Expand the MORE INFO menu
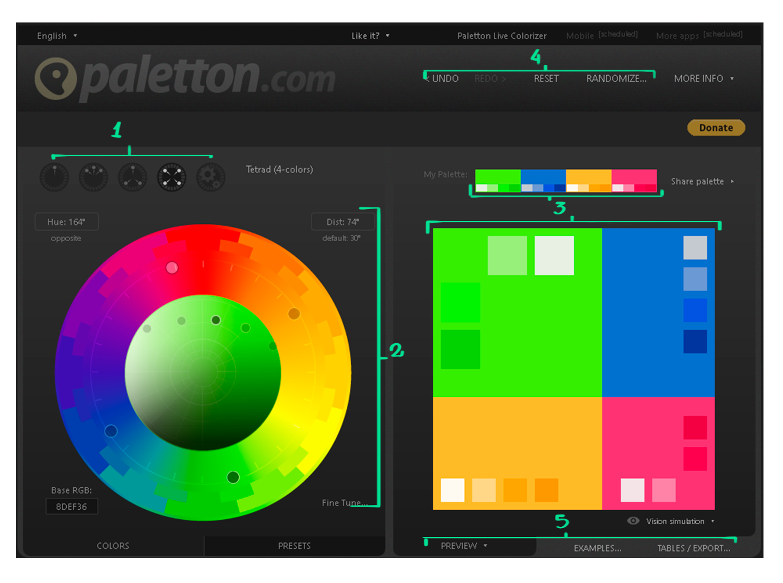The height and width of the screenshot is (583, 783). click(x=704, y=79)
